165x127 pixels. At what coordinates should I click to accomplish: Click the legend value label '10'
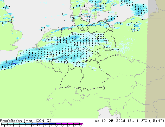point(33,126)
